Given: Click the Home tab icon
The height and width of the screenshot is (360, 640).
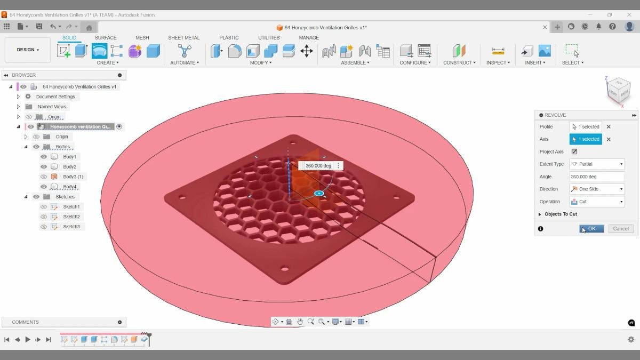Looking at the screenshot, I should click(x=89, y=27).
